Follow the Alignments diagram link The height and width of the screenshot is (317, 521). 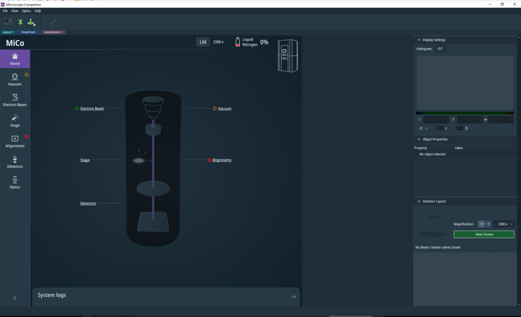click(222, 160)
